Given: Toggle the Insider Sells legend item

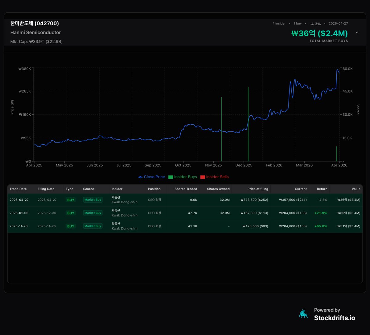Looking at the screenshot, I should point(215,177).
